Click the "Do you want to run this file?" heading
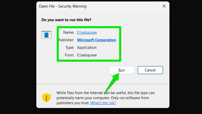Image resolution: width=202 pixels, height=114 pixels. point(67,20)
